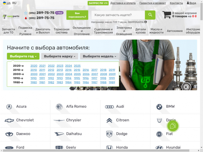Select the Audi rings logo
203x152 pixels.
[x=109, y=107]
